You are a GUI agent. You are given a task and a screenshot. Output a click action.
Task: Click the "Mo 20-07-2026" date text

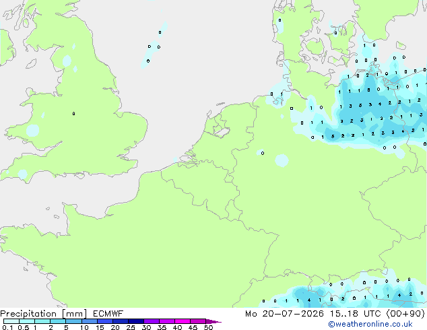tap(284, 314)
